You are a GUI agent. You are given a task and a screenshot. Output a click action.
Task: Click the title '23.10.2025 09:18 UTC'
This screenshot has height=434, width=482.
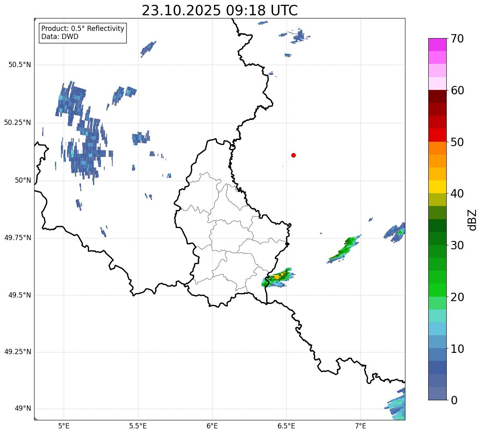click(220, 10)
